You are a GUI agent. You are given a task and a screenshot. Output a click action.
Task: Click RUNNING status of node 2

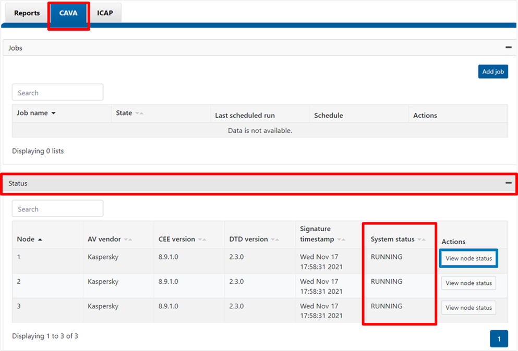click(387, 281)
